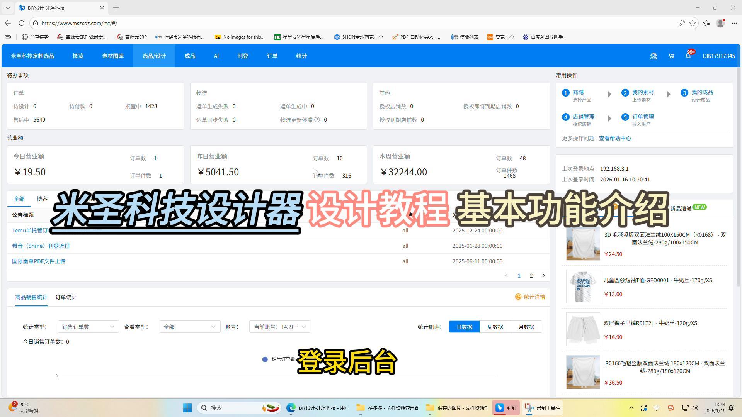742x417 pixels.
Task: Open the 国际面单PDF文件上传 announcement
Action: tap(39, 261)
